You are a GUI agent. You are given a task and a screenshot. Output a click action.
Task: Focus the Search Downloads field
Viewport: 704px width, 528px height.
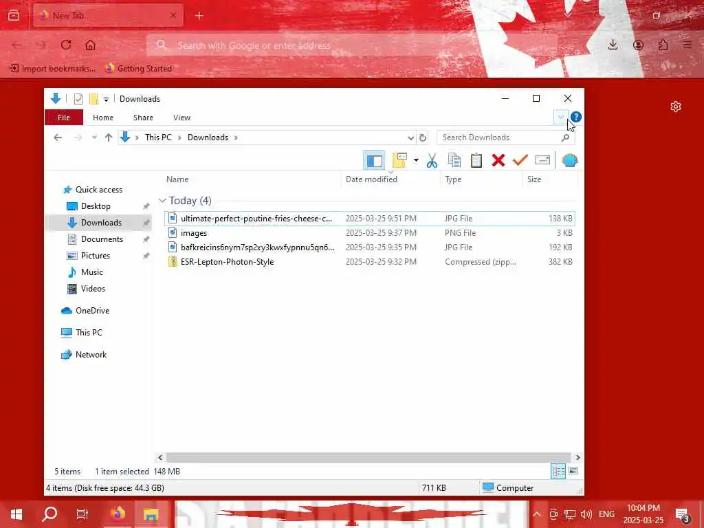point(505,137)
